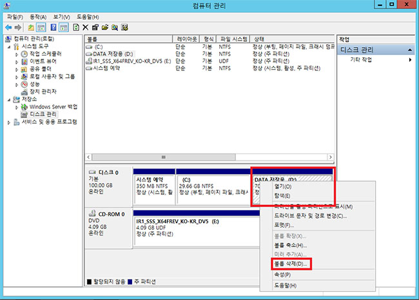Open the 보기(V) menu
Viewport: 419px width, 300px height.
click(x=62, y=16)
